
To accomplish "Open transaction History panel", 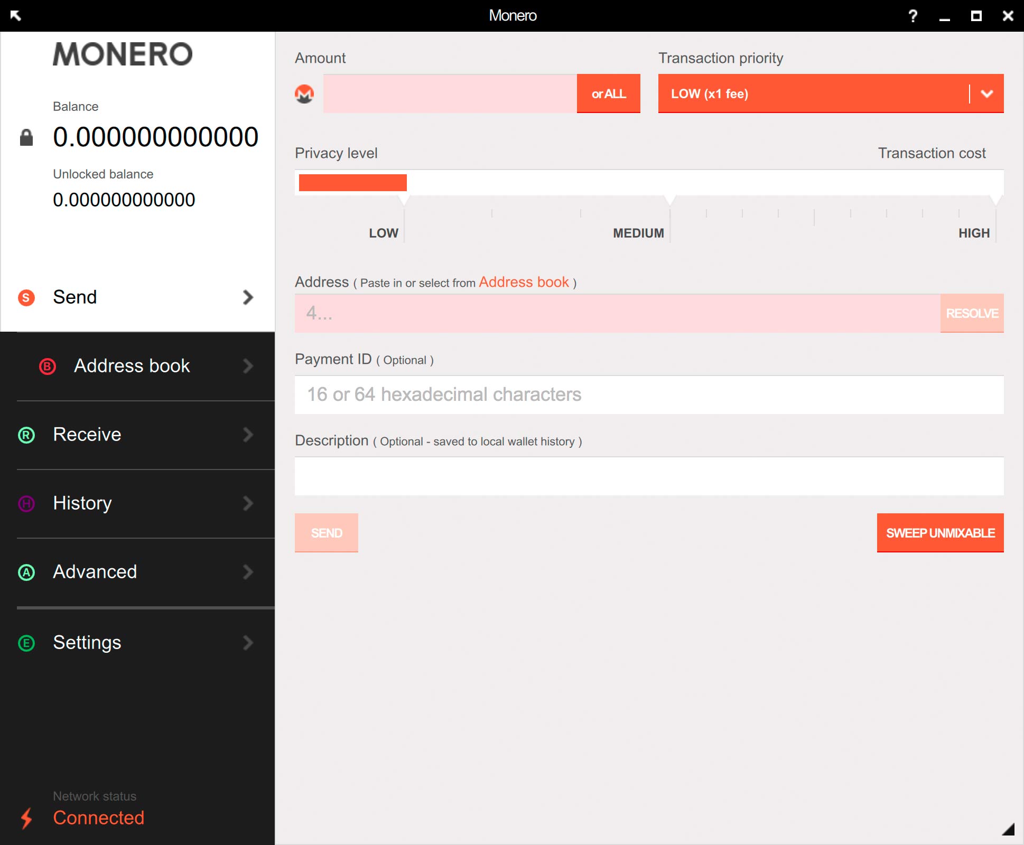I will point(136,503).
